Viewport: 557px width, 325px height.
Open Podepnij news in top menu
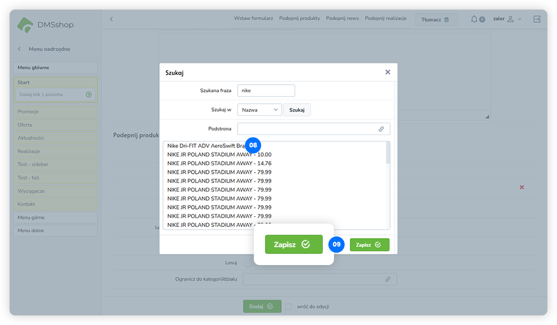[342, 18]
